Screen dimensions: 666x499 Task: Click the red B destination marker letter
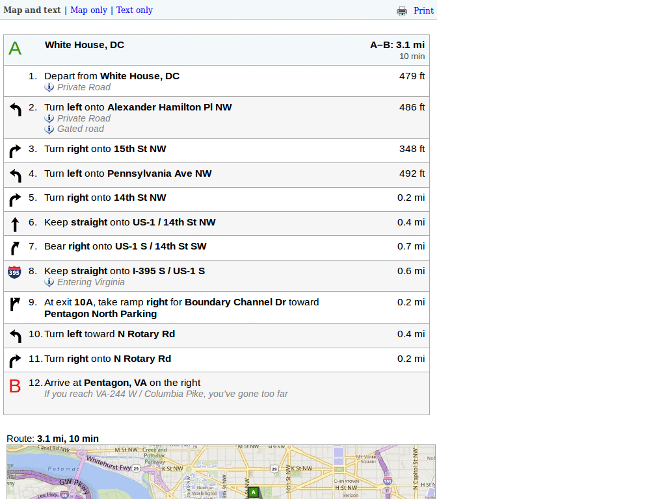[15, 386]
